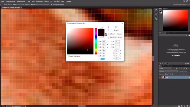Lock all padlock icon in Layers panel
This screenshot has width=190, height=107.
tap(173, 74)
